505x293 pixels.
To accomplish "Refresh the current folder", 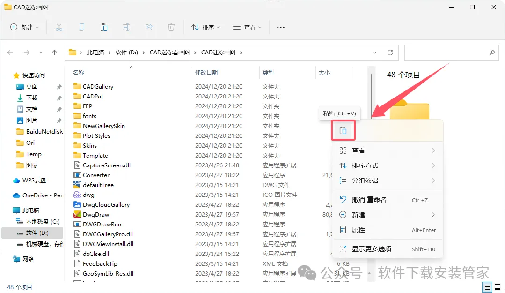I will tap(390, 53).
